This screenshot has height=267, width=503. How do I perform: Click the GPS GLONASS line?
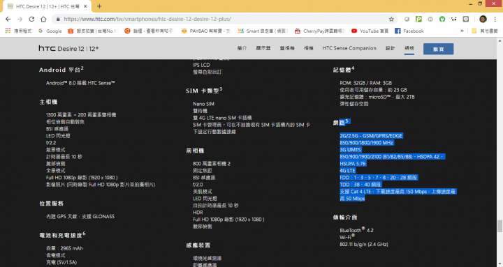[x=80, y=216]
